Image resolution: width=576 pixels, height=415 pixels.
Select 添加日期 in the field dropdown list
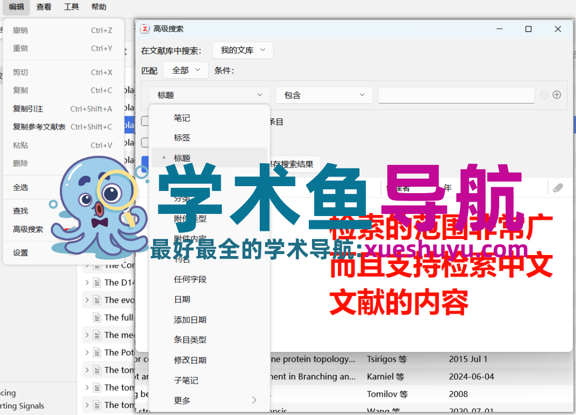click(x=210, y=320)
